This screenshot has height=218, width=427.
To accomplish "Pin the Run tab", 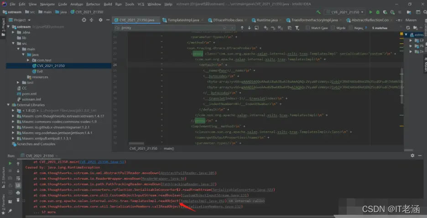I will click(10, 211).
